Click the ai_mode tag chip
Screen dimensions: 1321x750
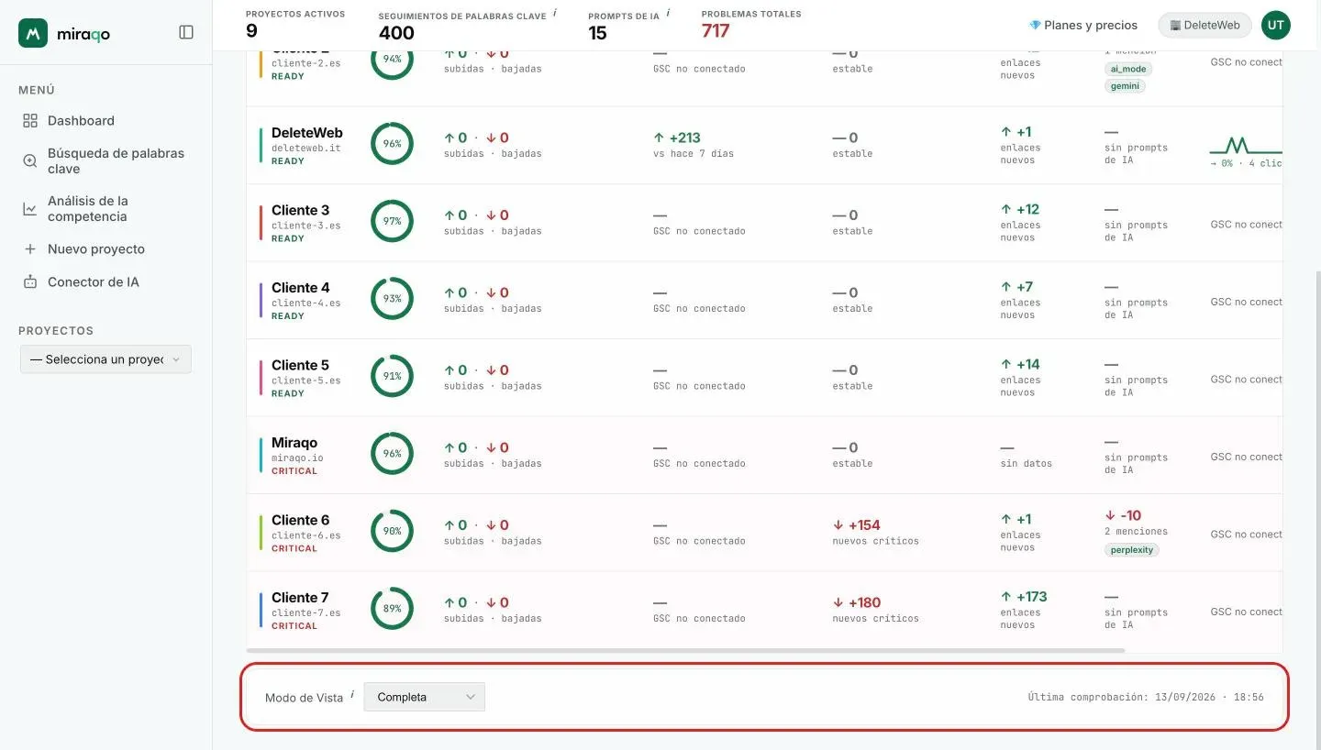(x=1128, y=69)
